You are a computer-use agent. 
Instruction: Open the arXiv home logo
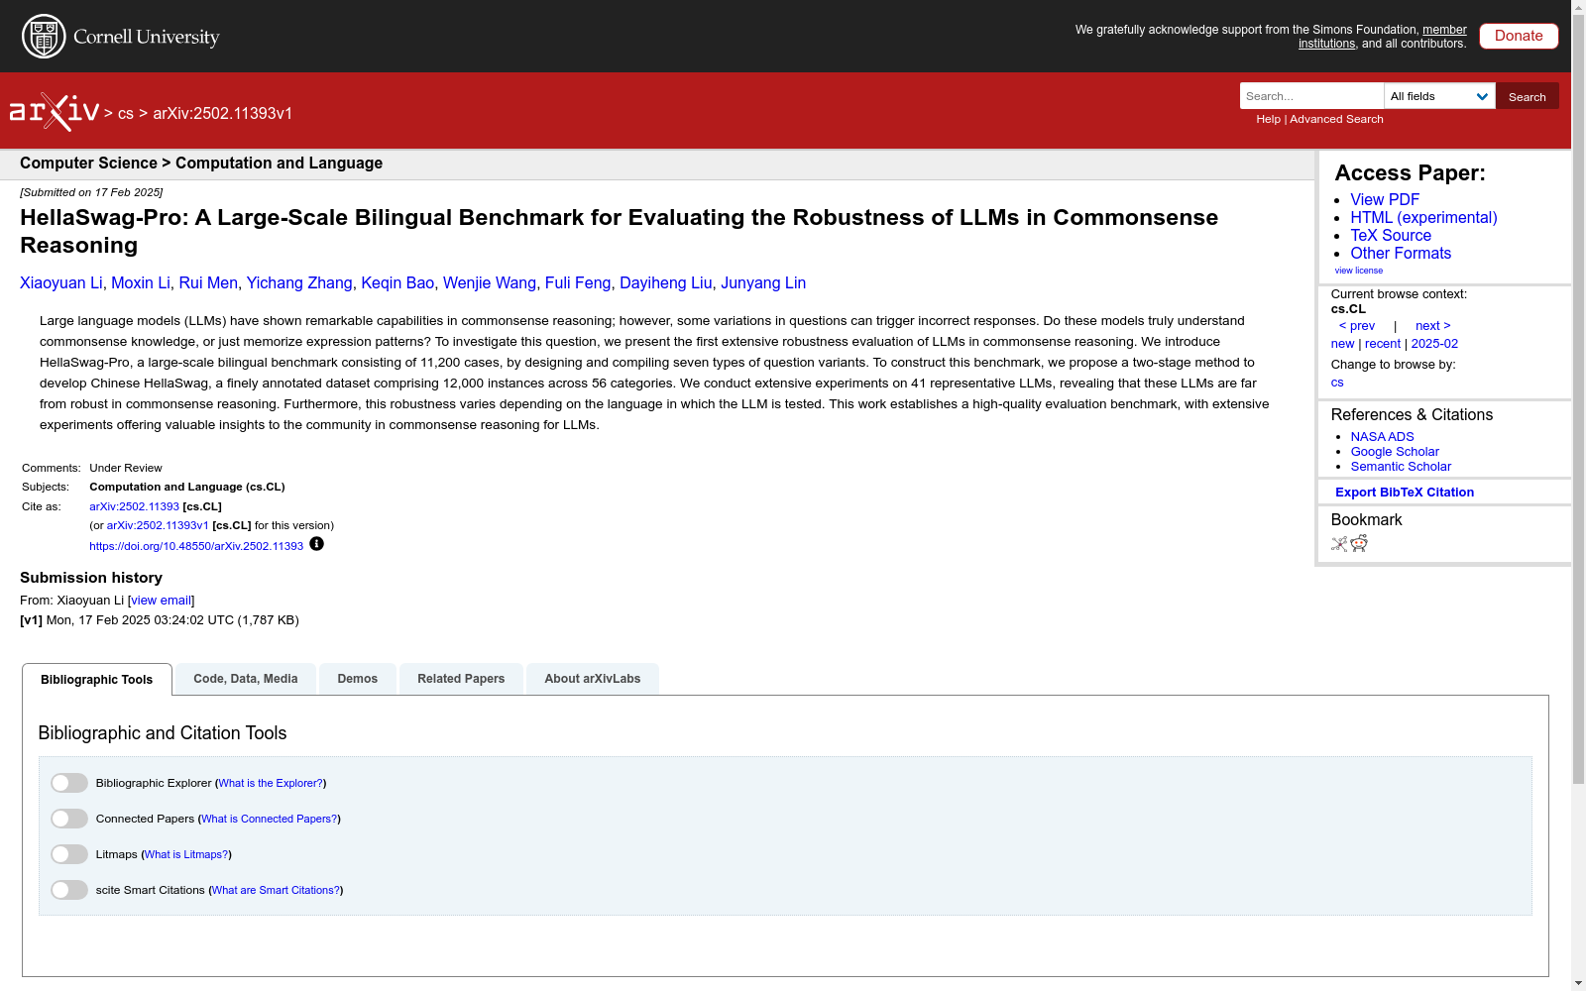tap(54, 112)
